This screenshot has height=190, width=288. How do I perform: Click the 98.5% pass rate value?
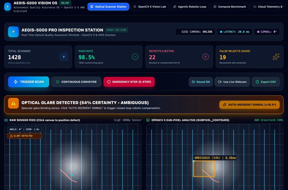point(87,57)
